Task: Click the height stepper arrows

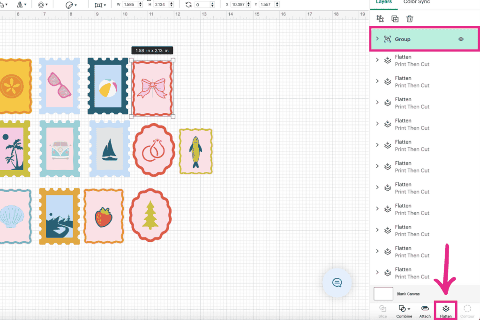Action: point(172,5)
